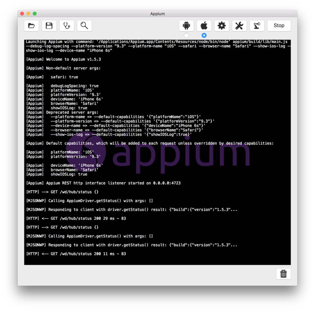Select the Android platform radio button

tap(186, 35)
